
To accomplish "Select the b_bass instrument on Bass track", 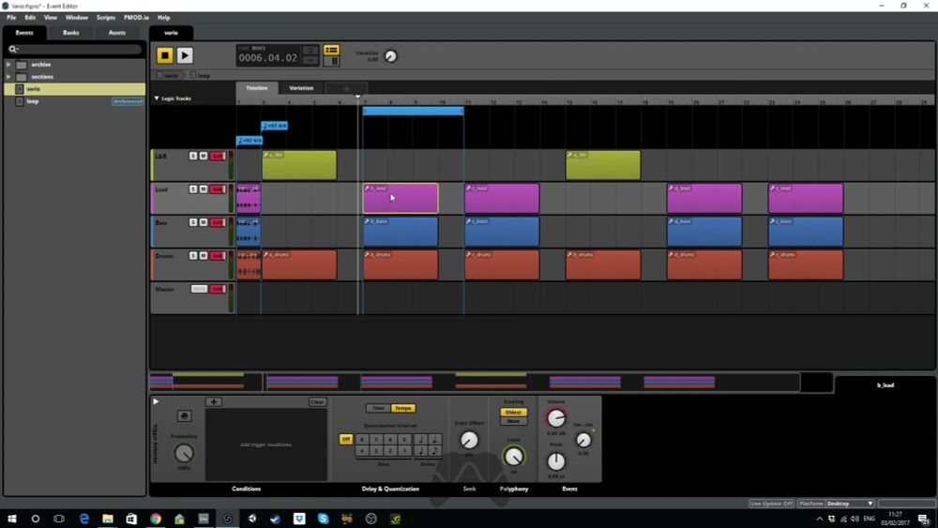I will [x=401, y=232].
